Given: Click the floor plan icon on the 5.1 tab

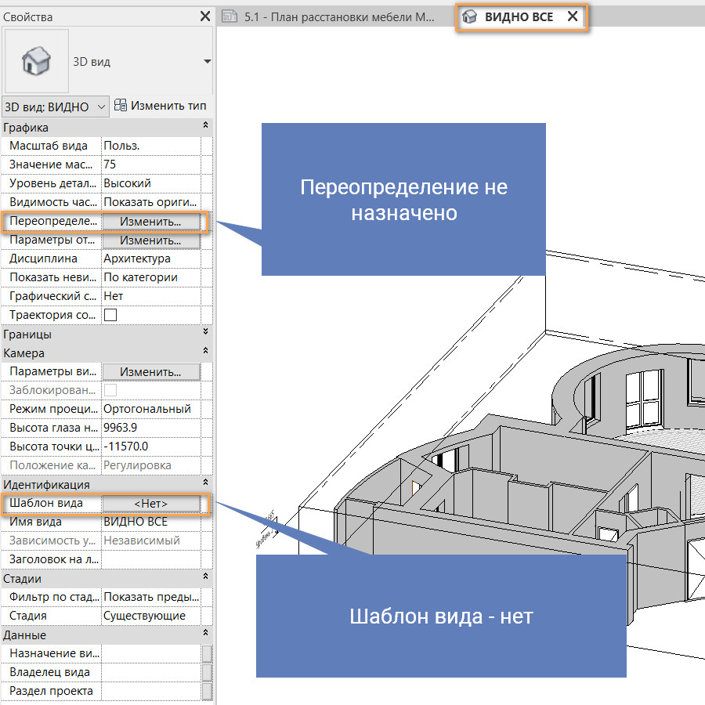Looking at the screenshot, I should [230, 16].
